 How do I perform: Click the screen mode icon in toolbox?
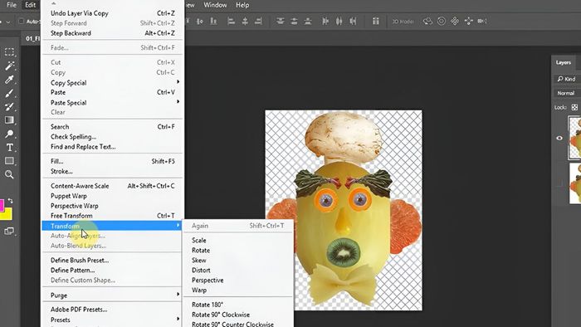[9, 231]
